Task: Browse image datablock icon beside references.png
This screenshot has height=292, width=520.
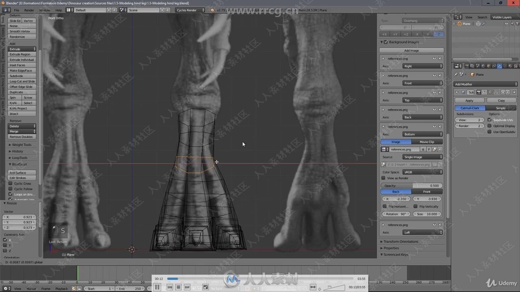Action: (385, 149)
